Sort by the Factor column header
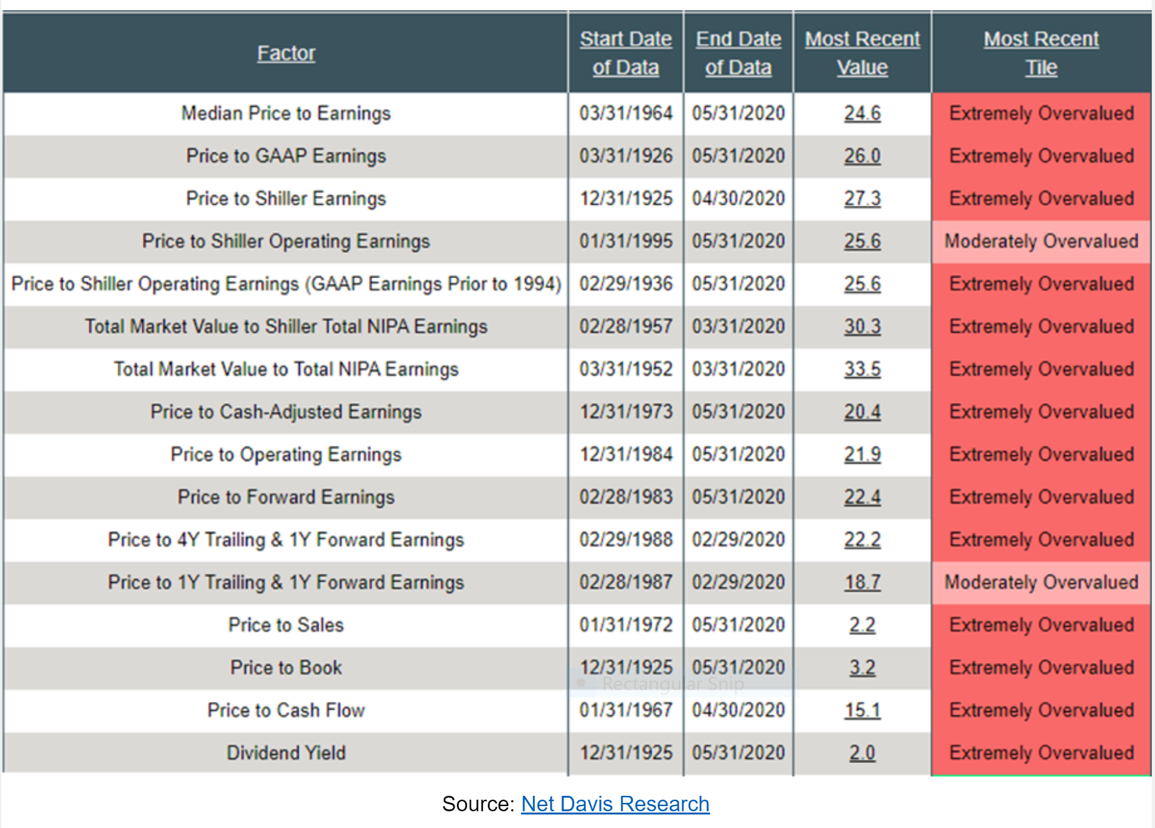This screenshot has width=1155, height=828. point(286,53)
